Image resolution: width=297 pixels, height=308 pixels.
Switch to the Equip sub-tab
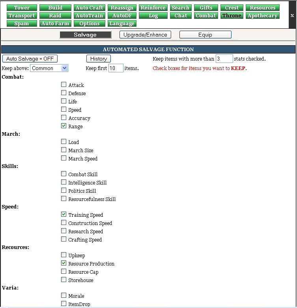tap(205, 35)
